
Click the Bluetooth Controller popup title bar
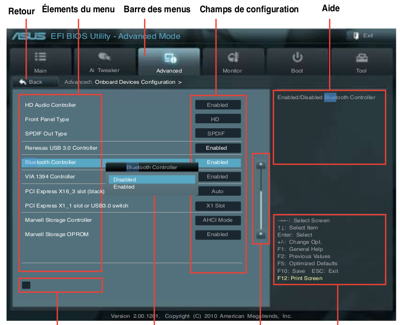tap(152, 167)
